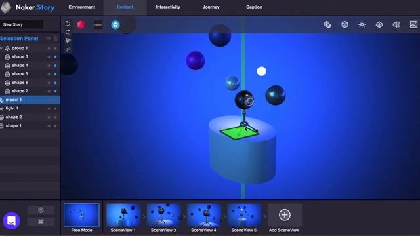420x236 pixels.
Task: Click the group icon beside group 1
Action: (x=7, y=49)
